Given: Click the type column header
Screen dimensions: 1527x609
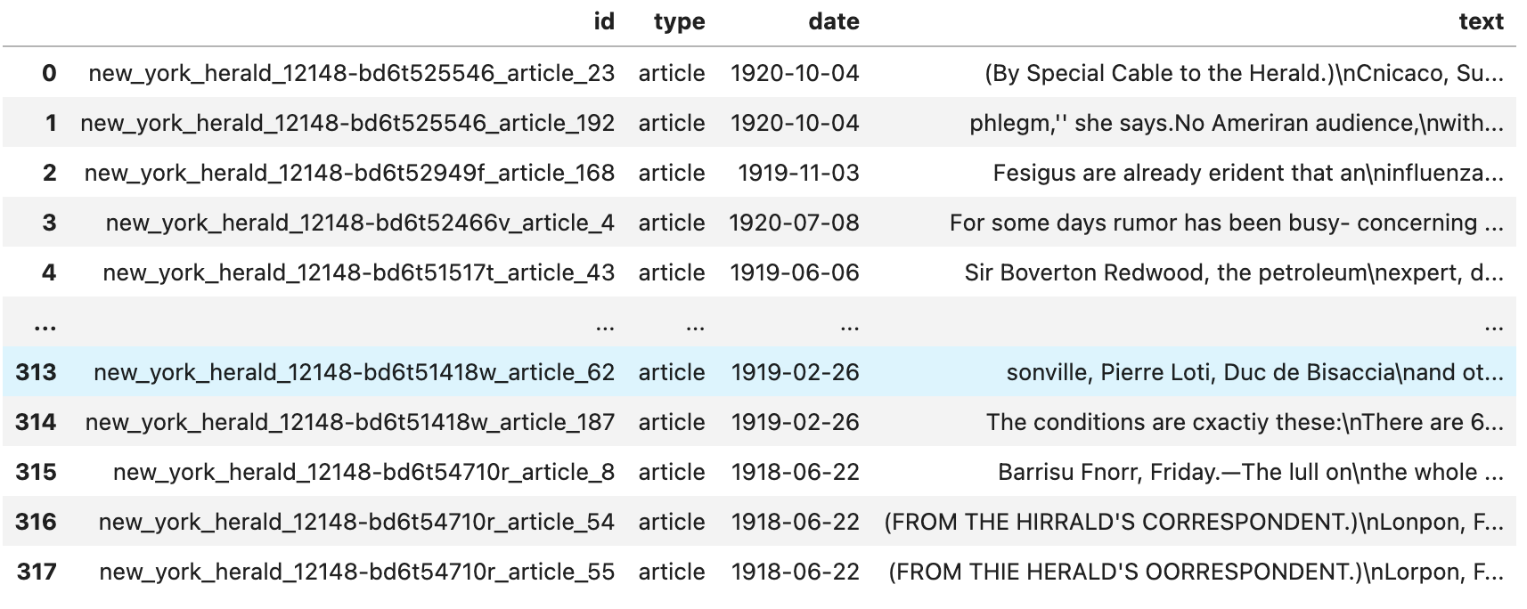Looking at the screenshot, I should tap(679, 21).
